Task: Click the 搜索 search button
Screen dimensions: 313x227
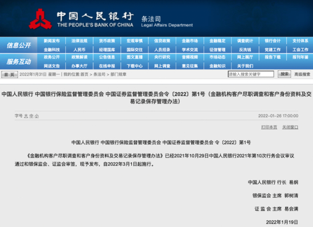Action: pyautogui.click(x=284, y=74)
